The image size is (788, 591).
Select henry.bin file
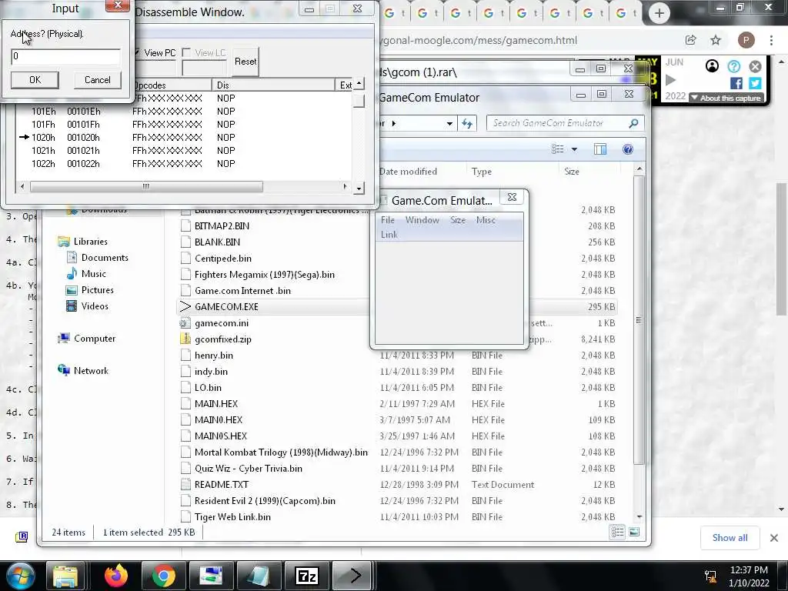click(214, 356)
